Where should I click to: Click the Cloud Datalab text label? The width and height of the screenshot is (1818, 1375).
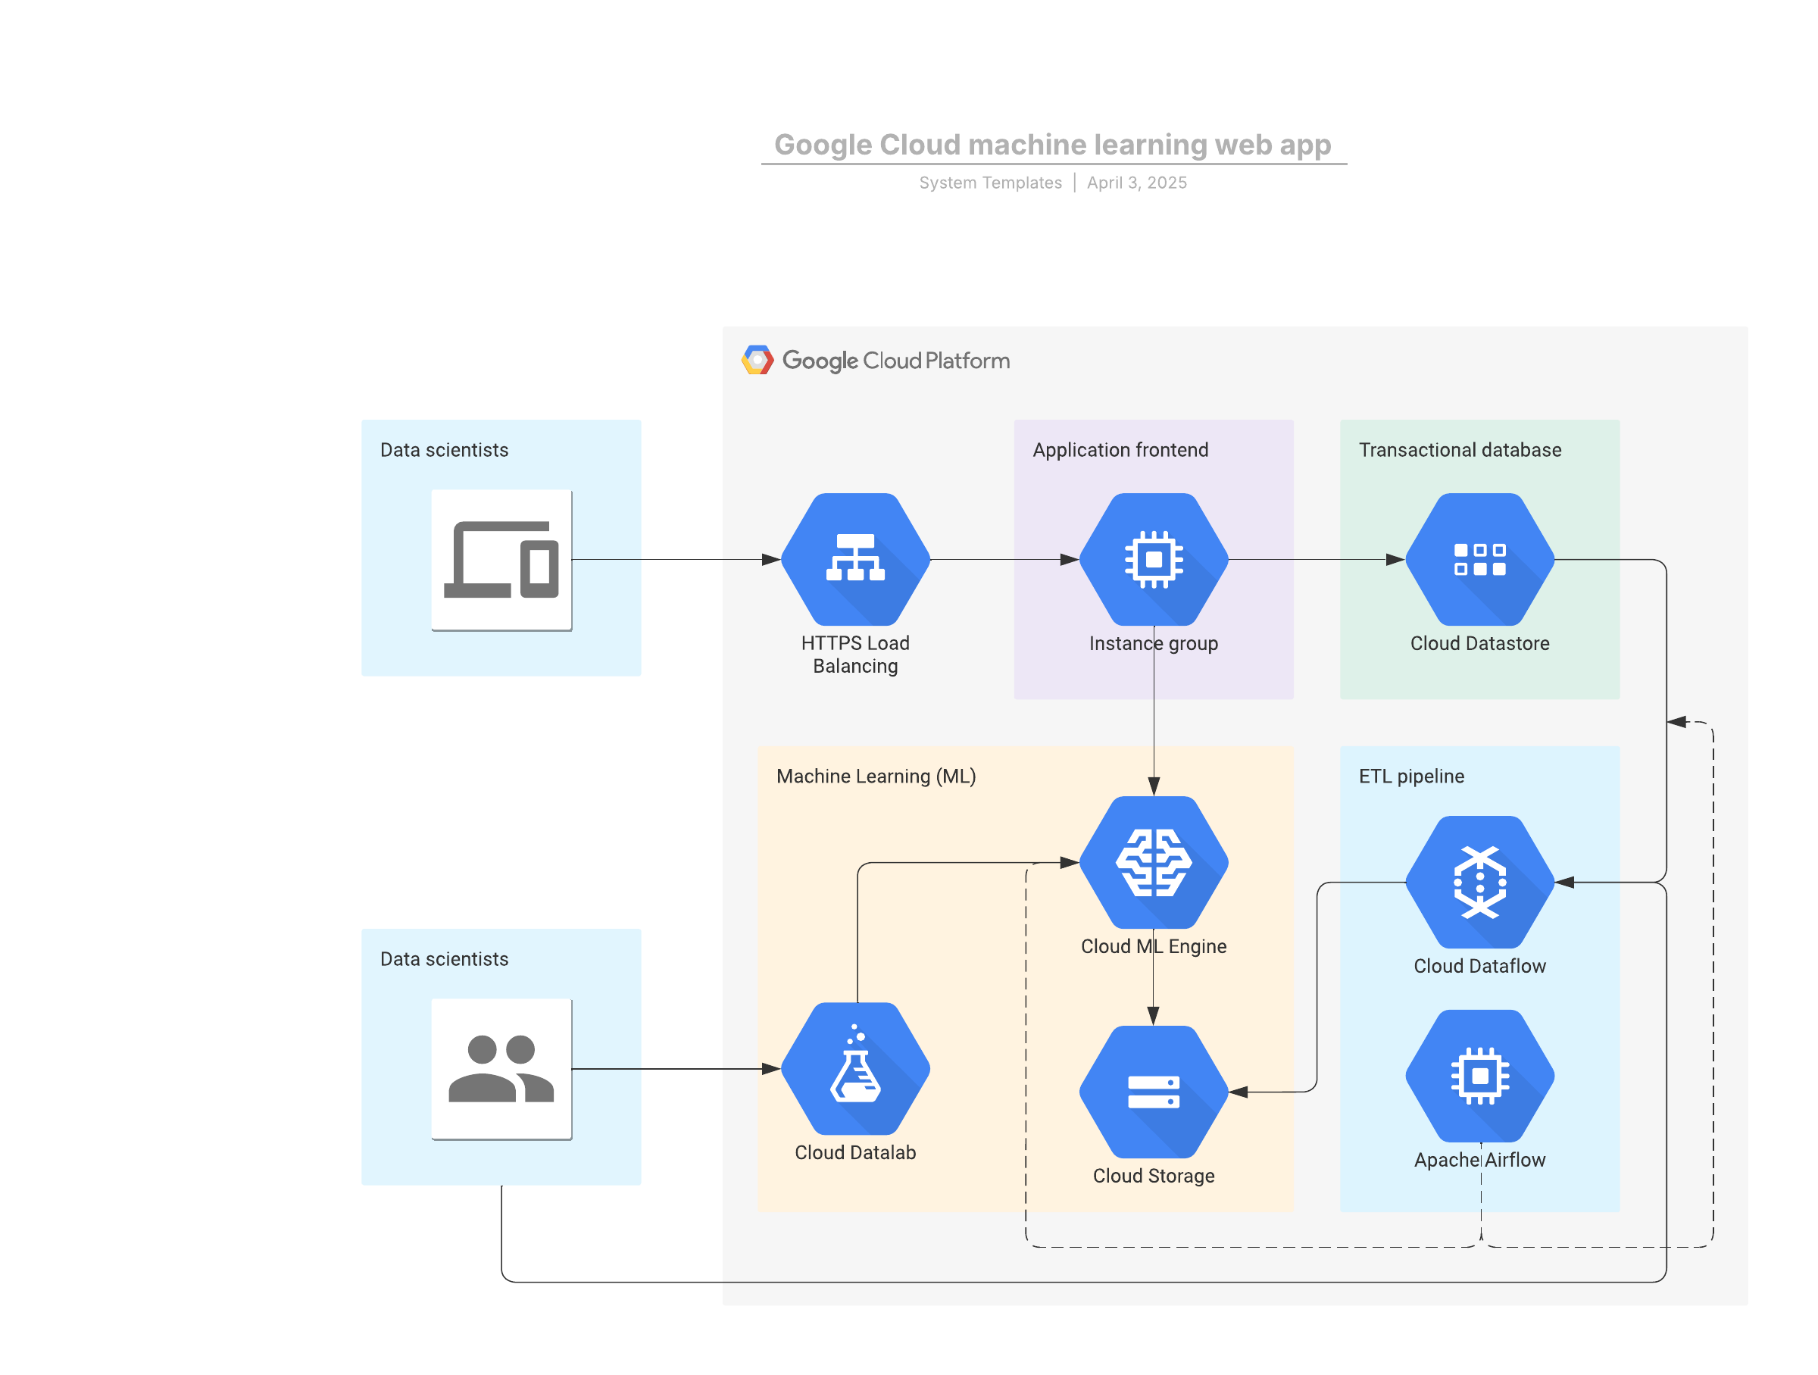(x=854, y=1153)
